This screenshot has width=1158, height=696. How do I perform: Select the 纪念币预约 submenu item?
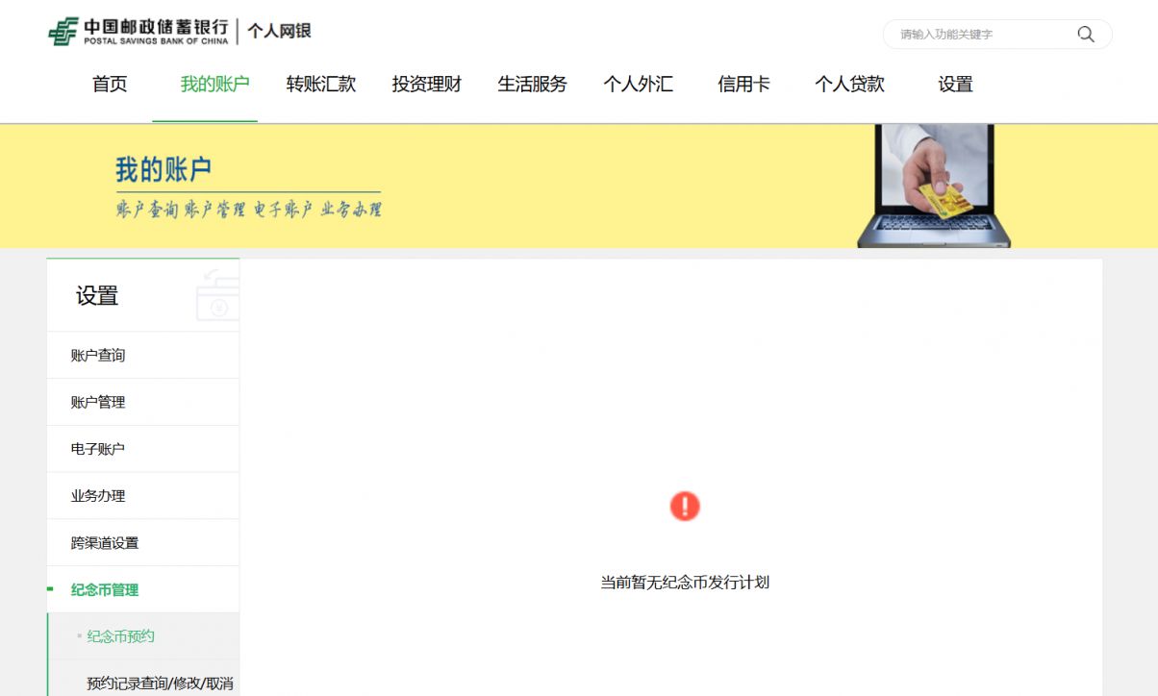coord(143,636)
